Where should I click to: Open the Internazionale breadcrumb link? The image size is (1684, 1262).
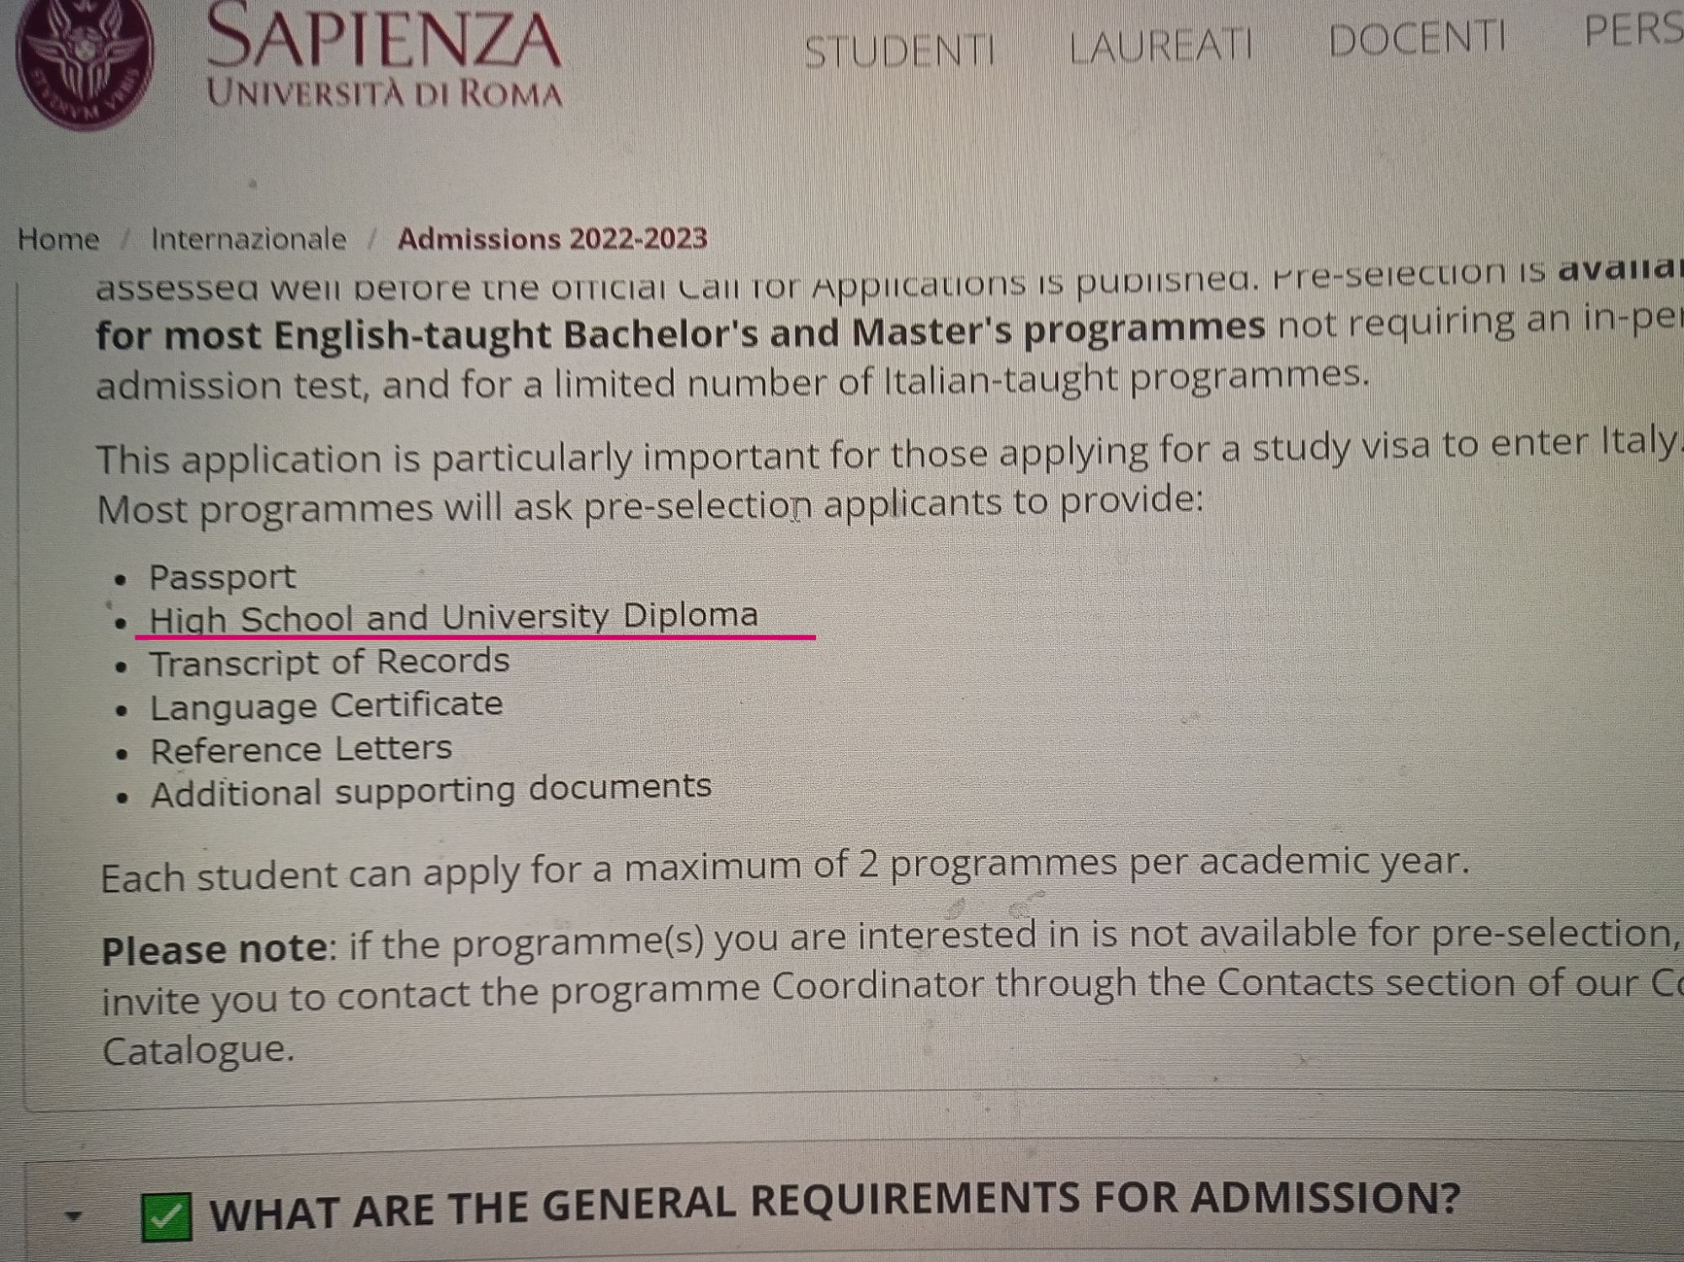coord(248,239)
